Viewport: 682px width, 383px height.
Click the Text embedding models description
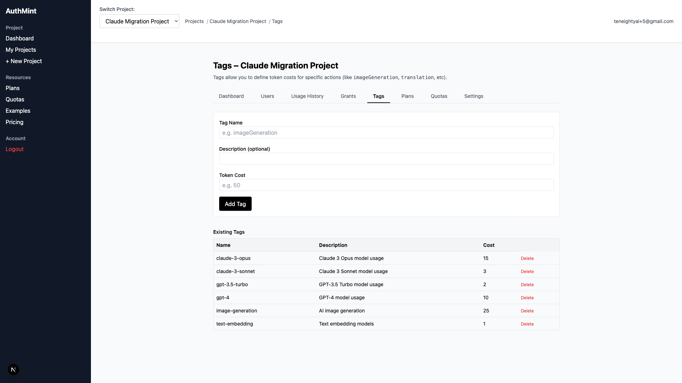(346, 324)
